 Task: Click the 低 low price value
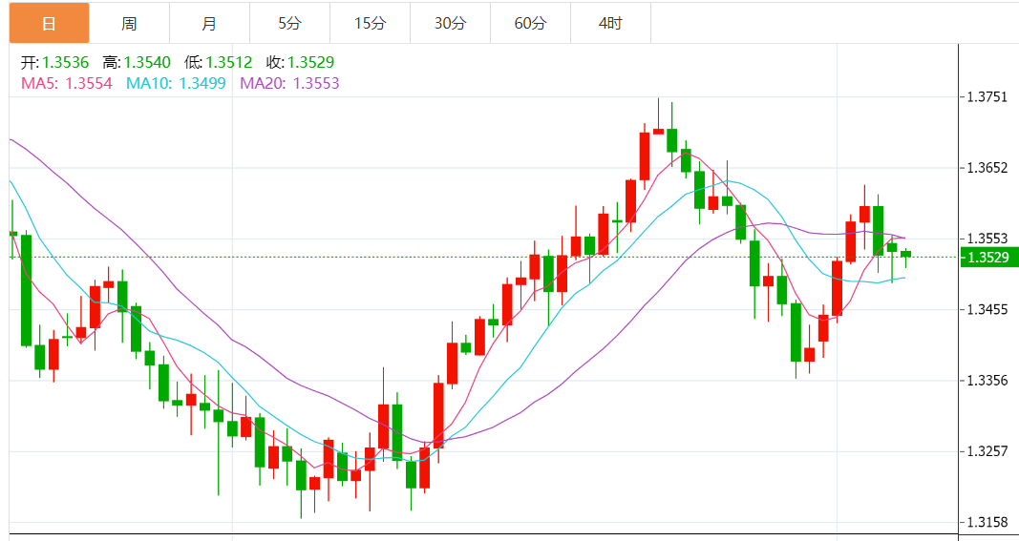tap(228, 63)
